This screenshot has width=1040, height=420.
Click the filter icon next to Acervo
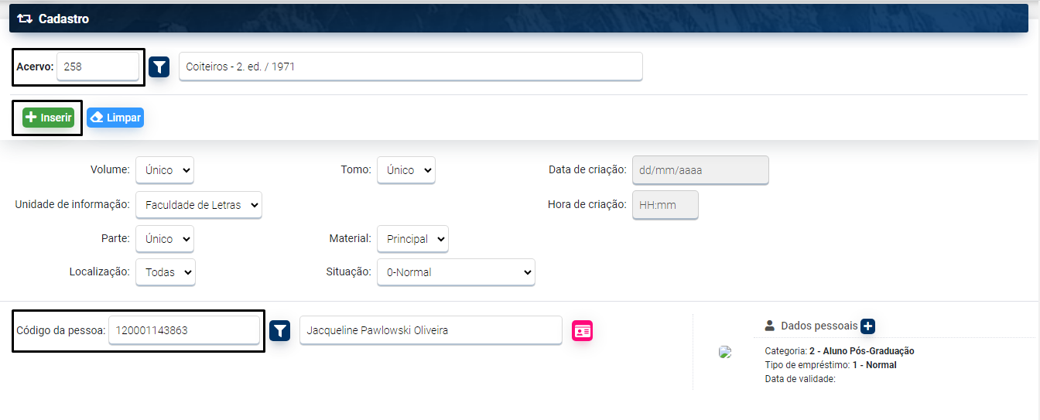coord(159,67)
